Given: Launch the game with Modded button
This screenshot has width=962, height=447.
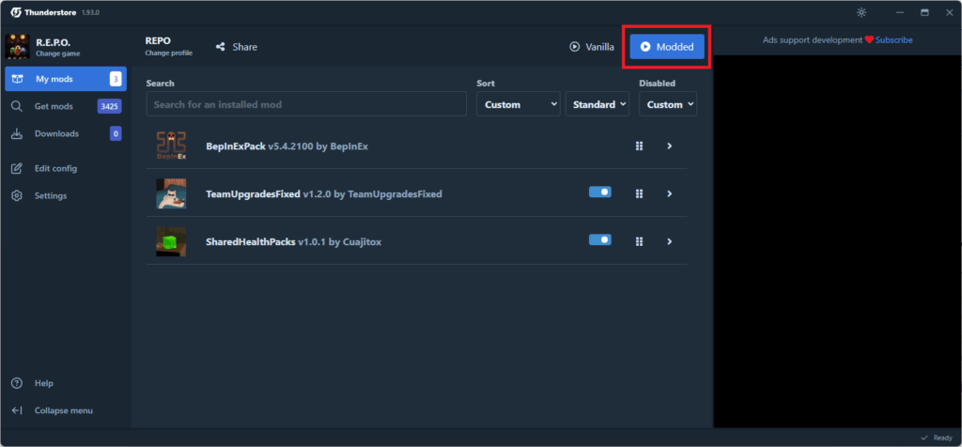Looking at the screenshot, I should pos(667,47).
